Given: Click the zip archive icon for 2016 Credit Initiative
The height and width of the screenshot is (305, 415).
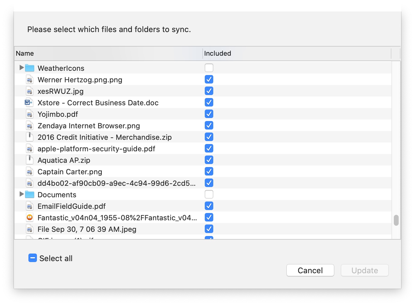Looking at the screenshot, I should [29, 137].
